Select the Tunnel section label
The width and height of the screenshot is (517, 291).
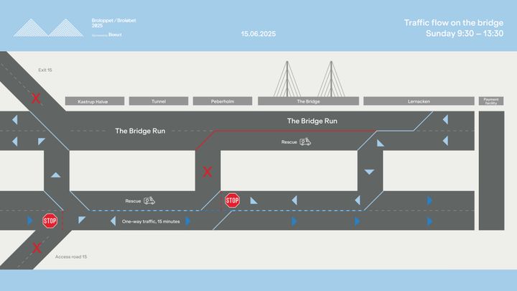pos(159,101)
